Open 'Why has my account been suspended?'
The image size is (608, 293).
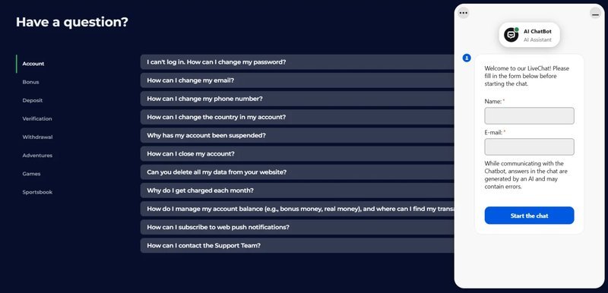(x=297, y=135)
